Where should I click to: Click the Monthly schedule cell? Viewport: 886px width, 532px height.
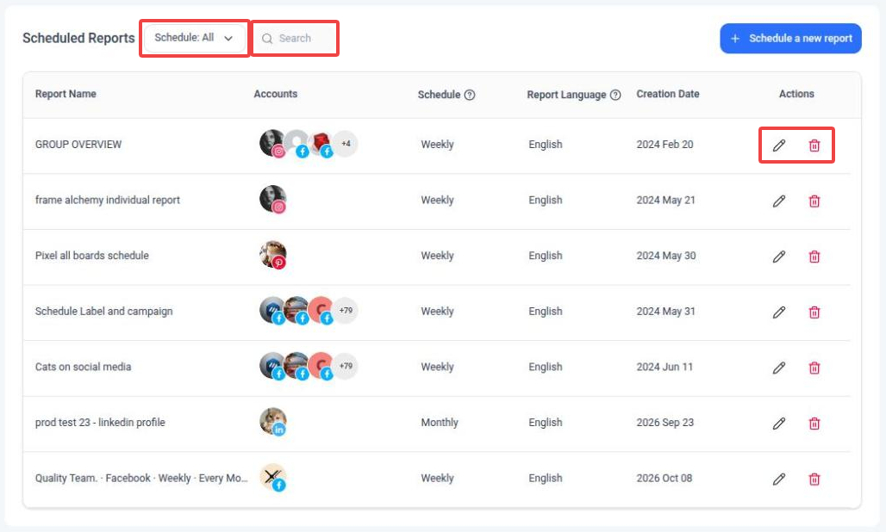[440, 423]
